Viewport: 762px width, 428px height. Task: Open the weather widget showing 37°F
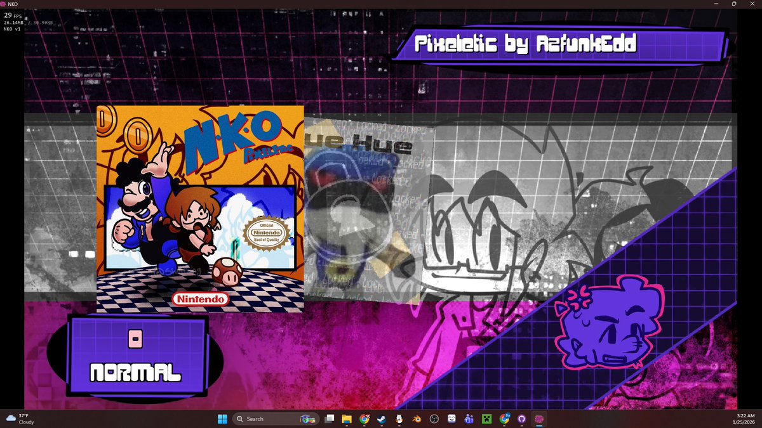(x=20, y=418)
